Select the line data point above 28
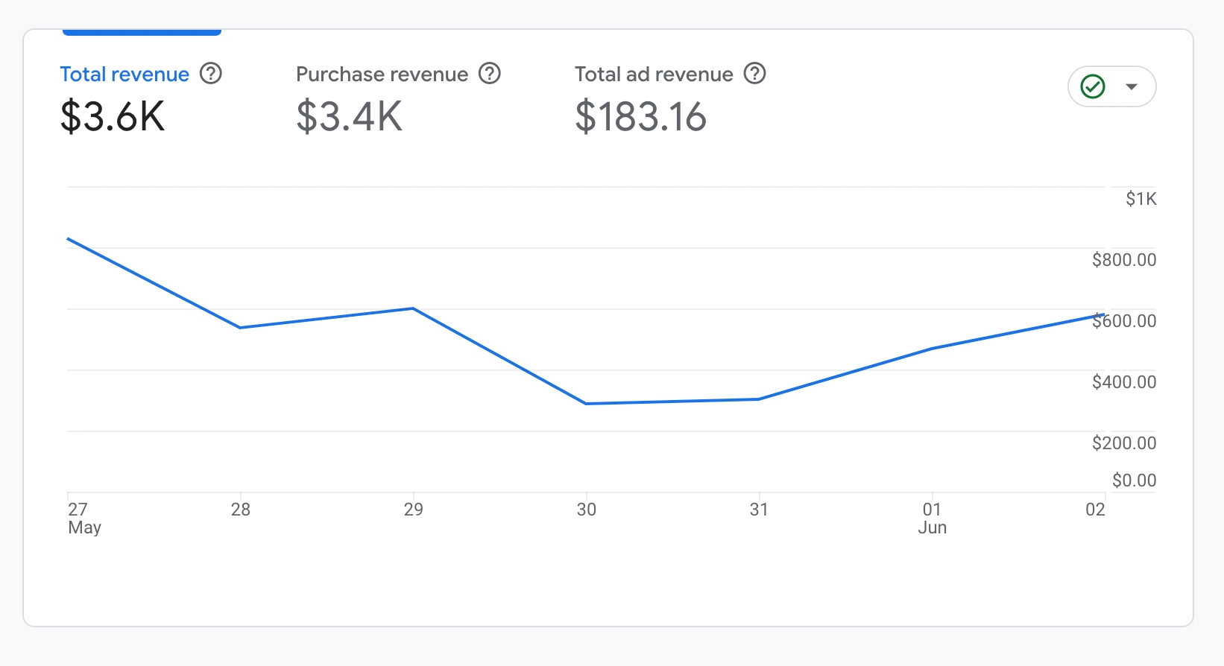The height and width of the screenshot is (666, 1224). (x=240, y=328)
